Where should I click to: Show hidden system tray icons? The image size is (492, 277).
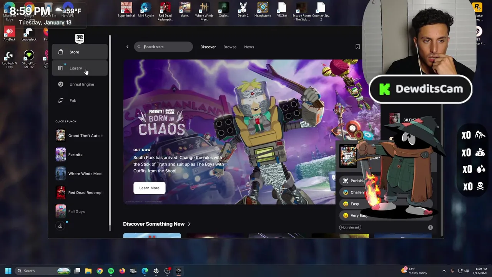[x=444, y=271]
